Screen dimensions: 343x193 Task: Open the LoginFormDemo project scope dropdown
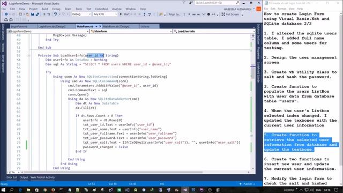coord(48,31)
